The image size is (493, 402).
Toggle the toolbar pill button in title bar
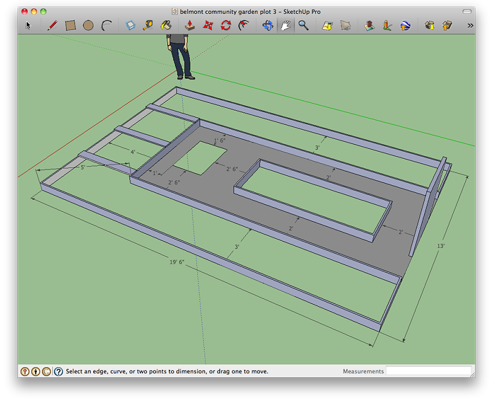coord(467,12)
